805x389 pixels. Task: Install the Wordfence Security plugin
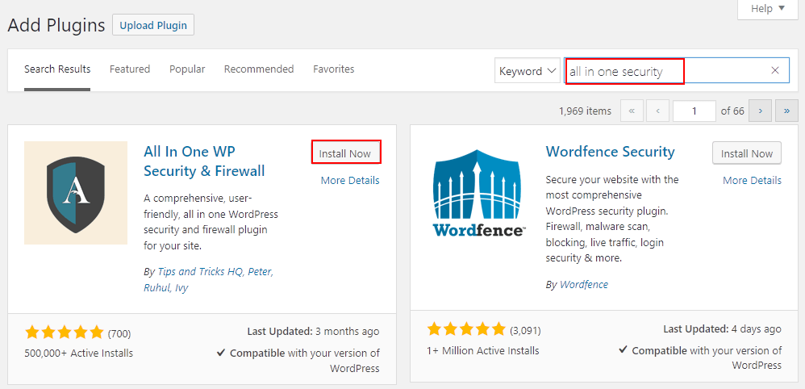(747, 153)
